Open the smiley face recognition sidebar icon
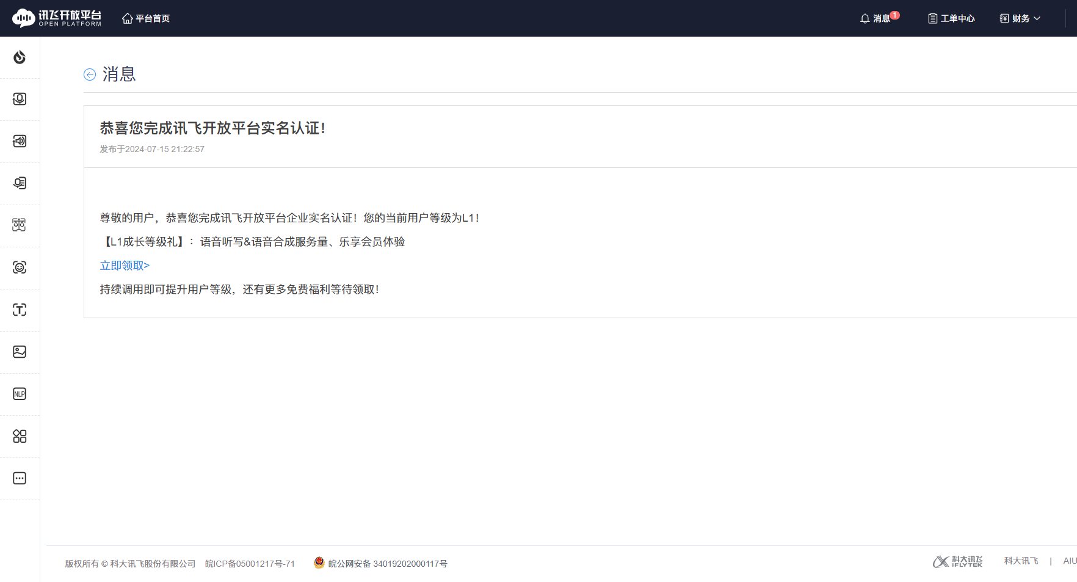1077x582 pixels. pos(20,267)
